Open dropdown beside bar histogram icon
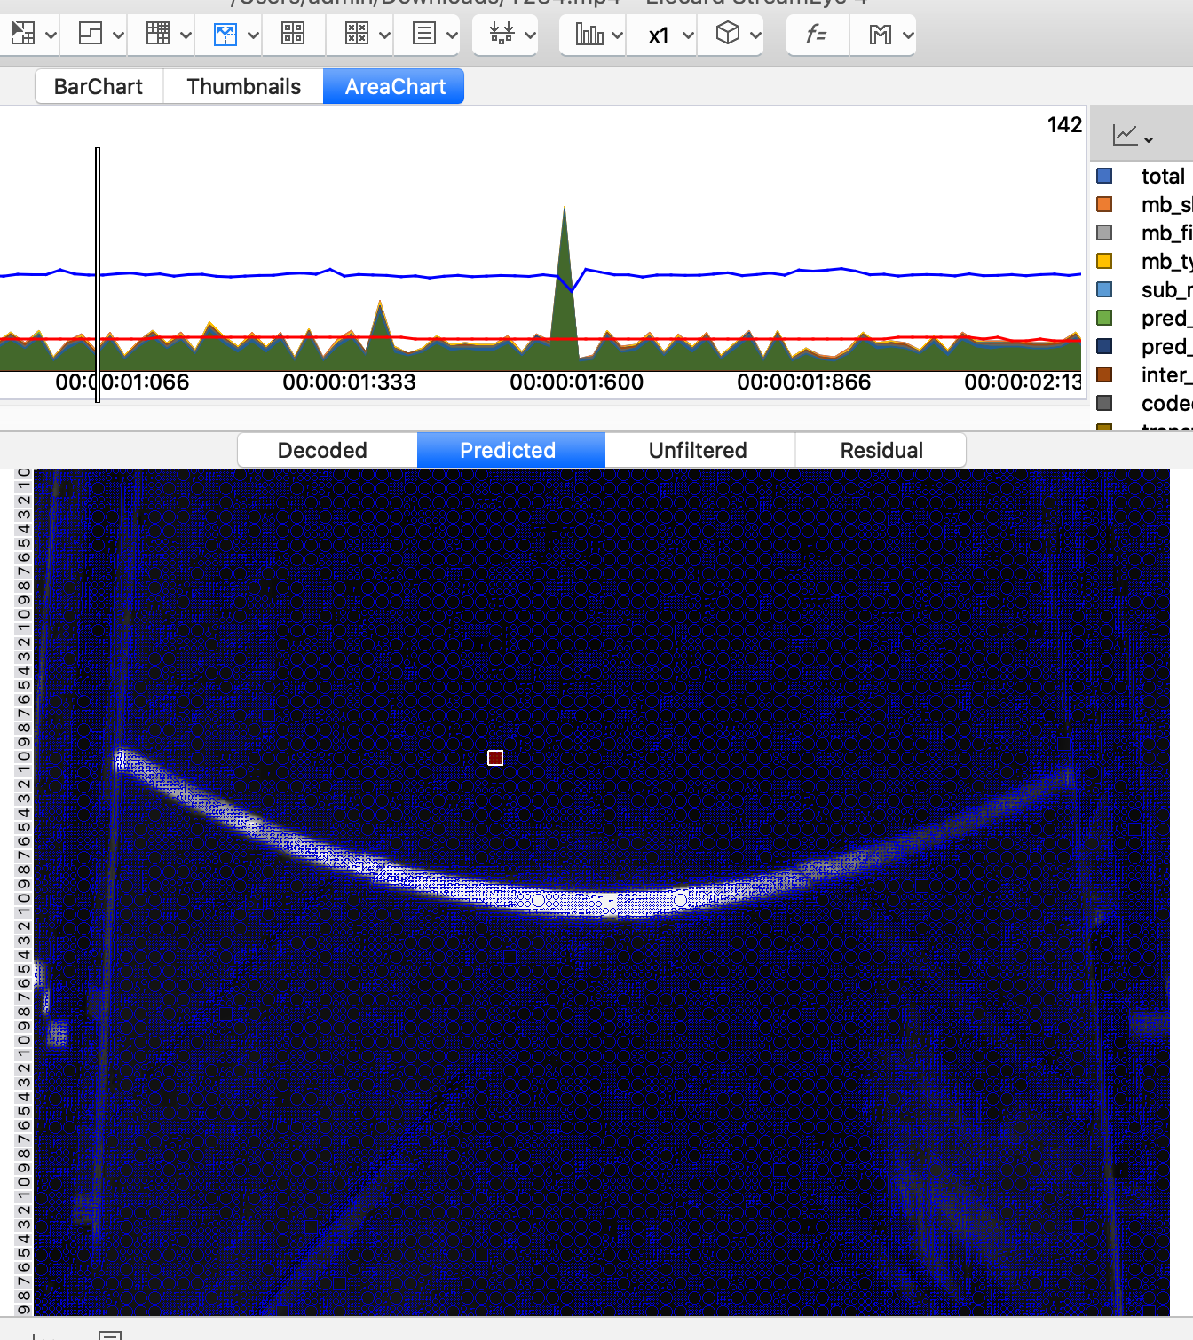Image resolution: width=1193 pixels, height=1340 pixels. click(617, 35)
